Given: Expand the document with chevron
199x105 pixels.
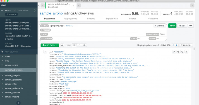Looking at the screenshot, I should pyautogui.click(x=45, y=52).
